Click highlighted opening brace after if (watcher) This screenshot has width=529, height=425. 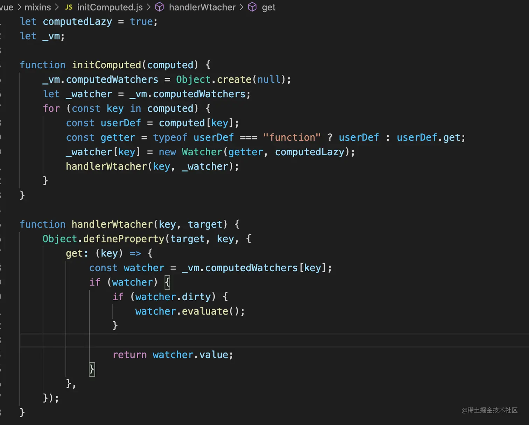pyautogui.click(x=167, y=282)
